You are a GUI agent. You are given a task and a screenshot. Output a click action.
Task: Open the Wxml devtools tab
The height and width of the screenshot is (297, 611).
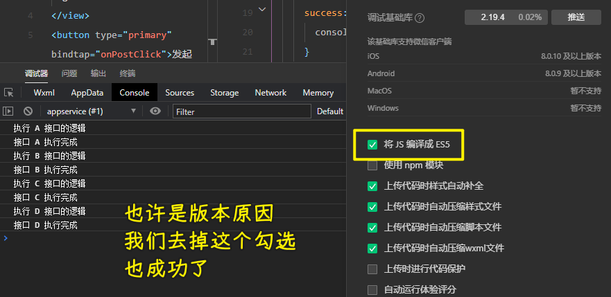click(x=44, y=93)
